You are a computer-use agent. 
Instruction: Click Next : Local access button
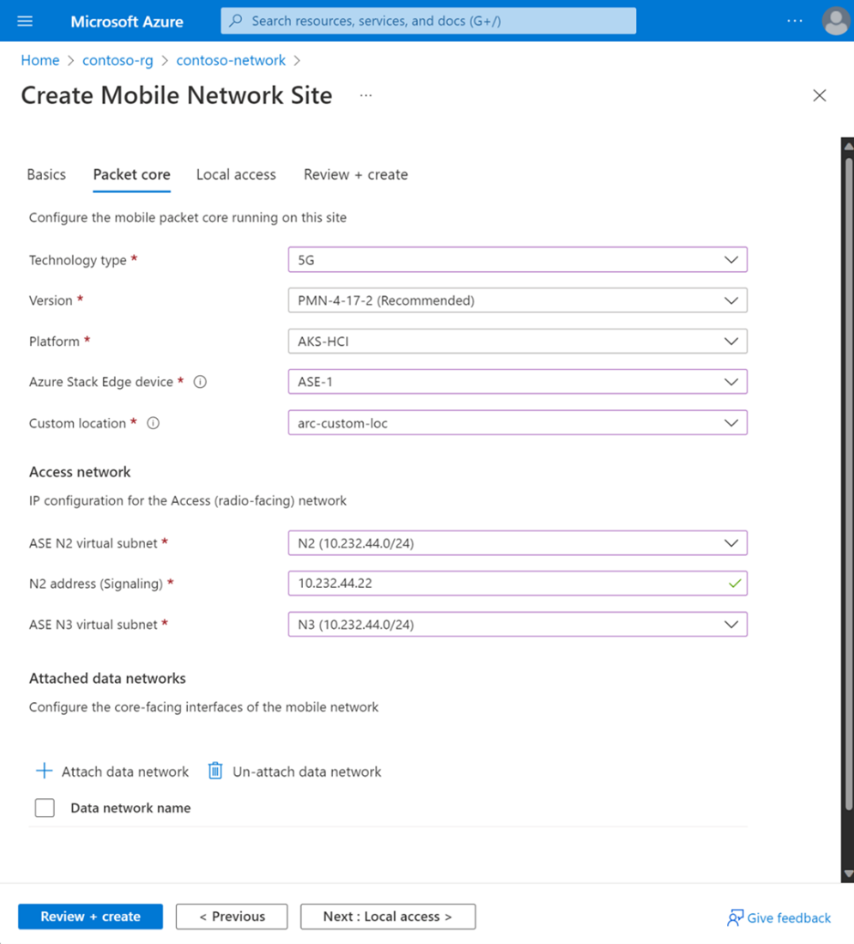tap(388, 917)
